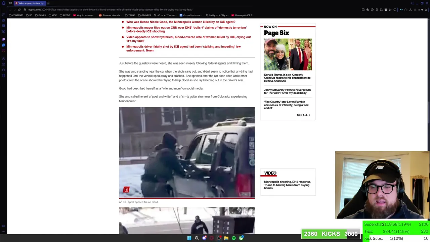The height and width of the screenshot is (242, 430).
Task: Click the ad blocker shield icon
Action: [x=386, y=10]
